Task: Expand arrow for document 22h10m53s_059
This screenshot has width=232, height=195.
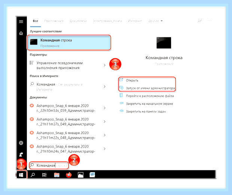Action: [x=104, y=108]
